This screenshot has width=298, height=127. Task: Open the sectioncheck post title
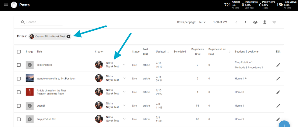point(44,65)
